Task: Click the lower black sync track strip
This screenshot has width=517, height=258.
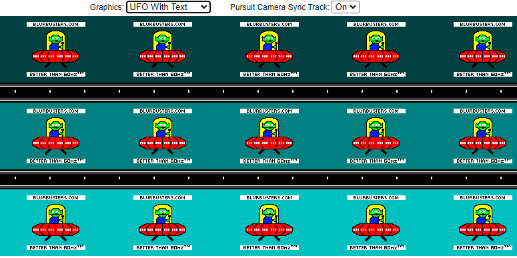Action: click(x=259, y=179)
